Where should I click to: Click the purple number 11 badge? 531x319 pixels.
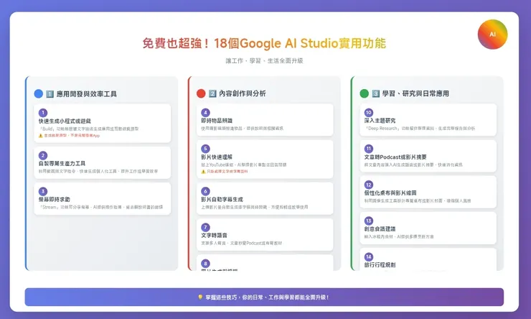tap(369, 149)
